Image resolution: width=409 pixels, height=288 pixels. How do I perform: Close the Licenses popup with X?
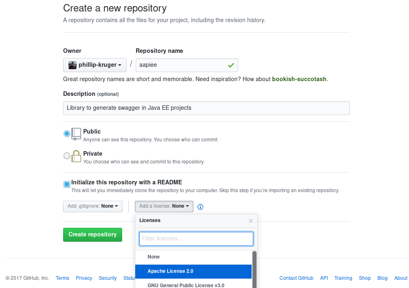(251, 221)
